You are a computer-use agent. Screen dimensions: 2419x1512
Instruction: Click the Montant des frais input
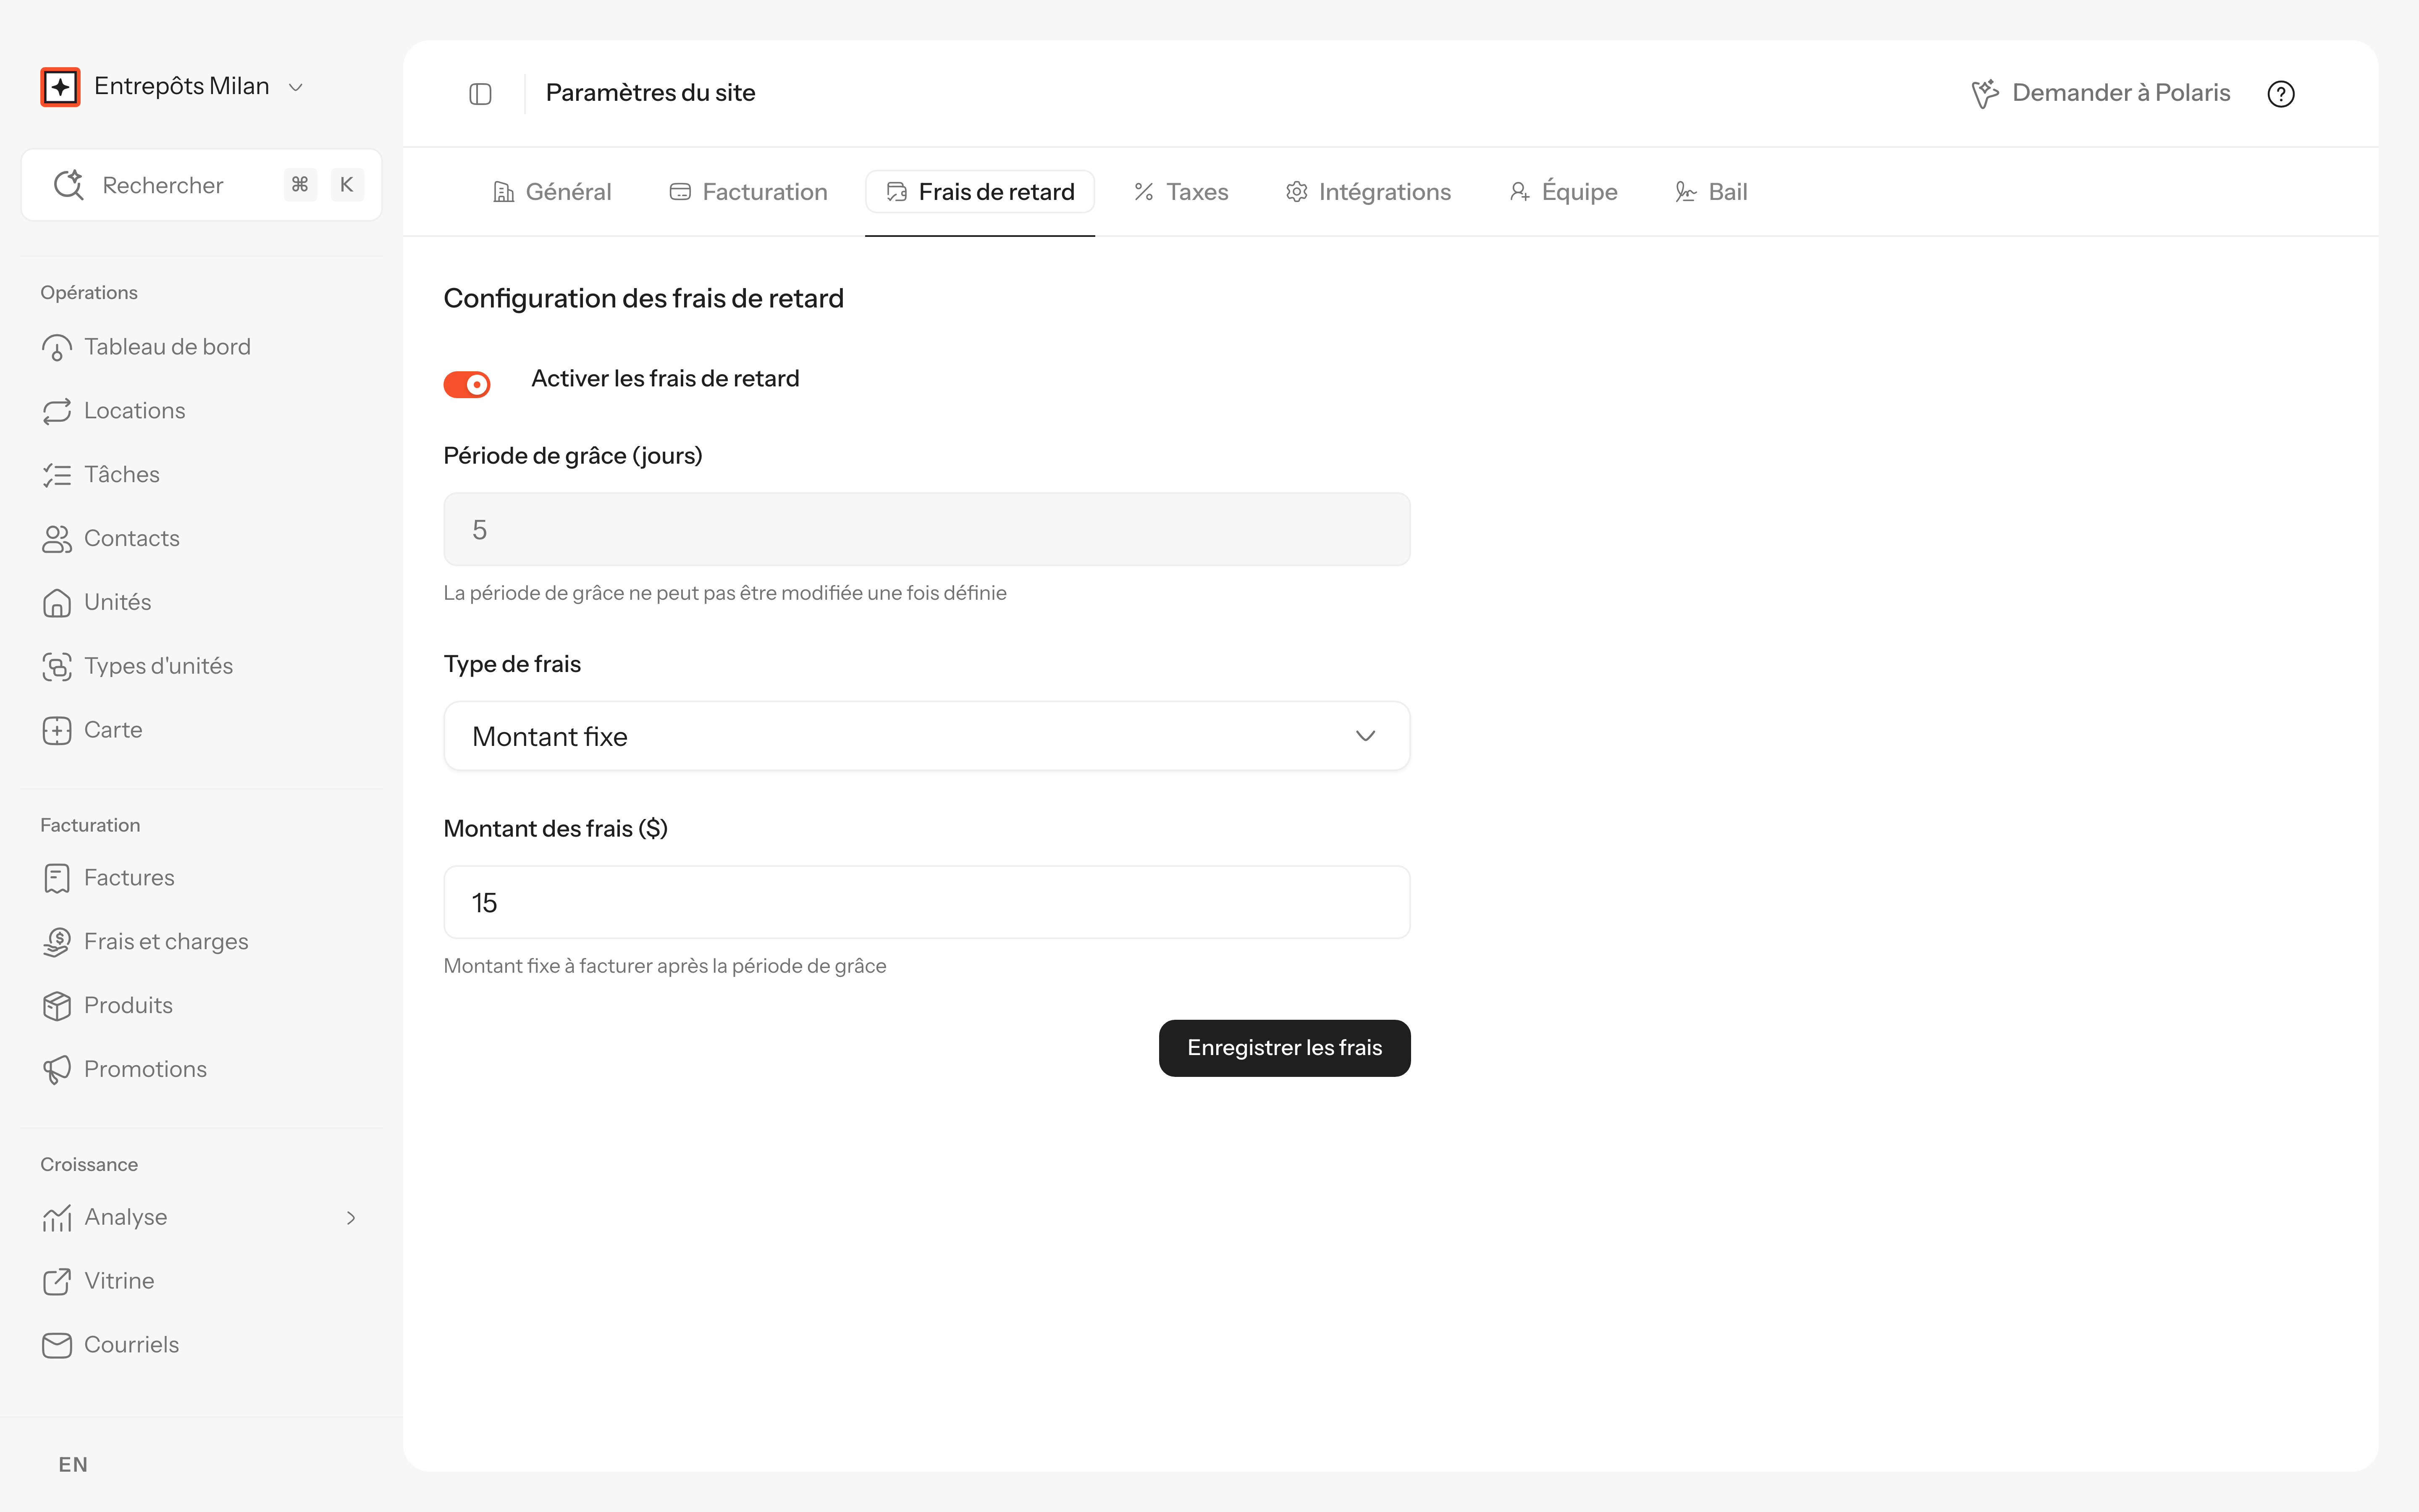tap(926, 902)
